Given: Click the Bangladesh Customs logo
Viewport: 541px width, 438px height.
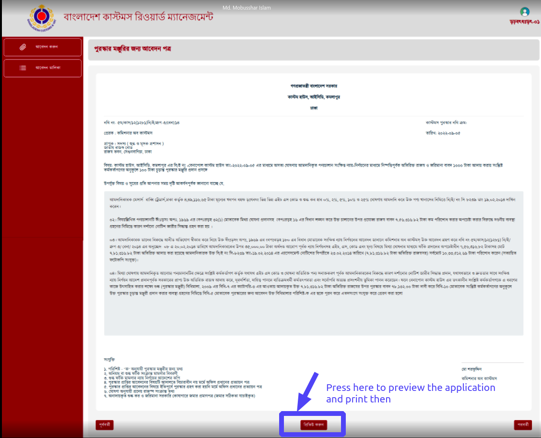Looking at the screenshot, I should (x=42, y=18).
